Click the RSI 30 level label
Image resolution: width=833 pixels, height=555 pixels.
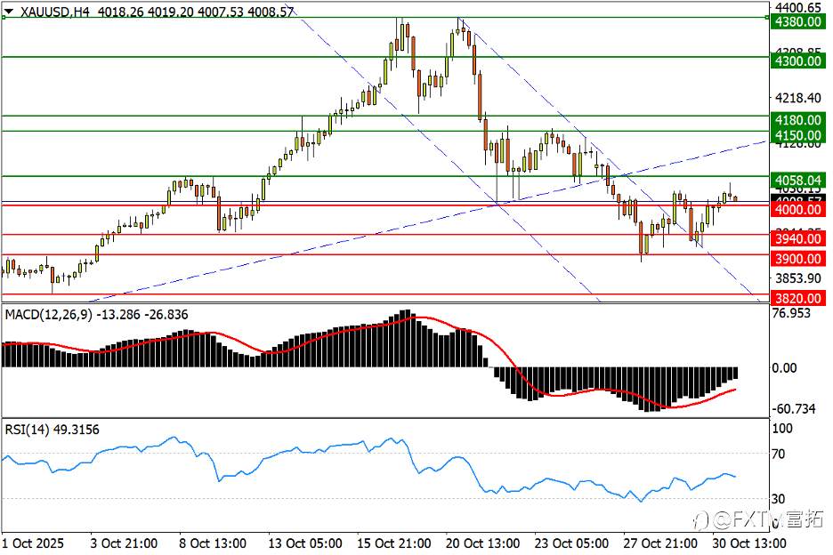point(779,498)
